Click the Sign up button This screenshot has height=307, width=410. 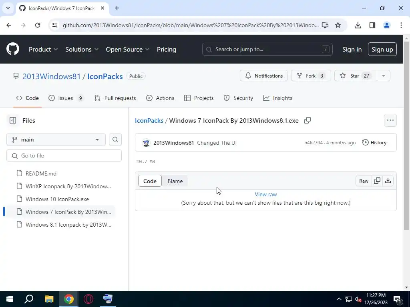pos(382,49)
